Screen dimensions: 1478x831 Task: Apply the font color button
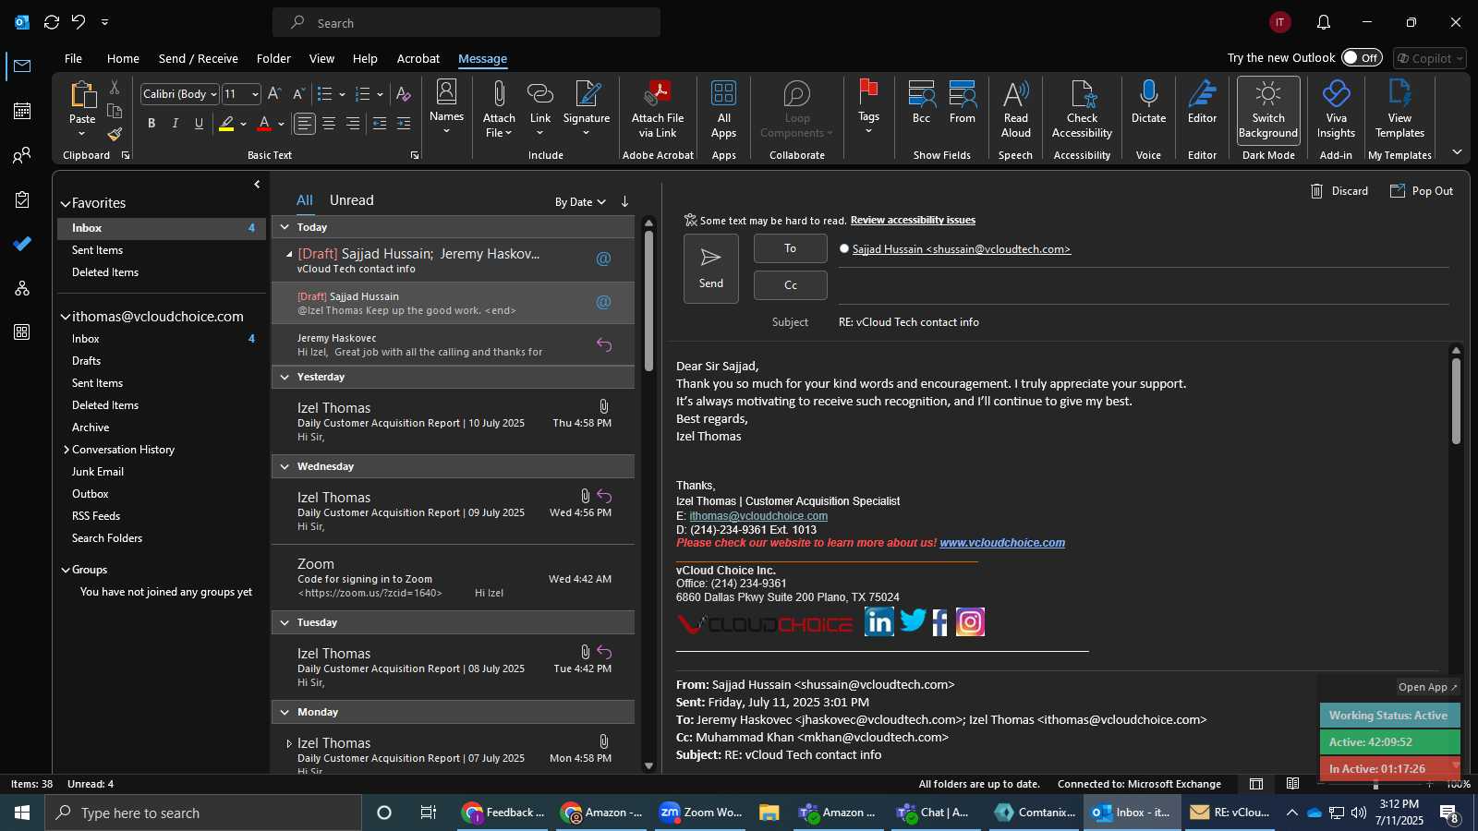(264, 124)
